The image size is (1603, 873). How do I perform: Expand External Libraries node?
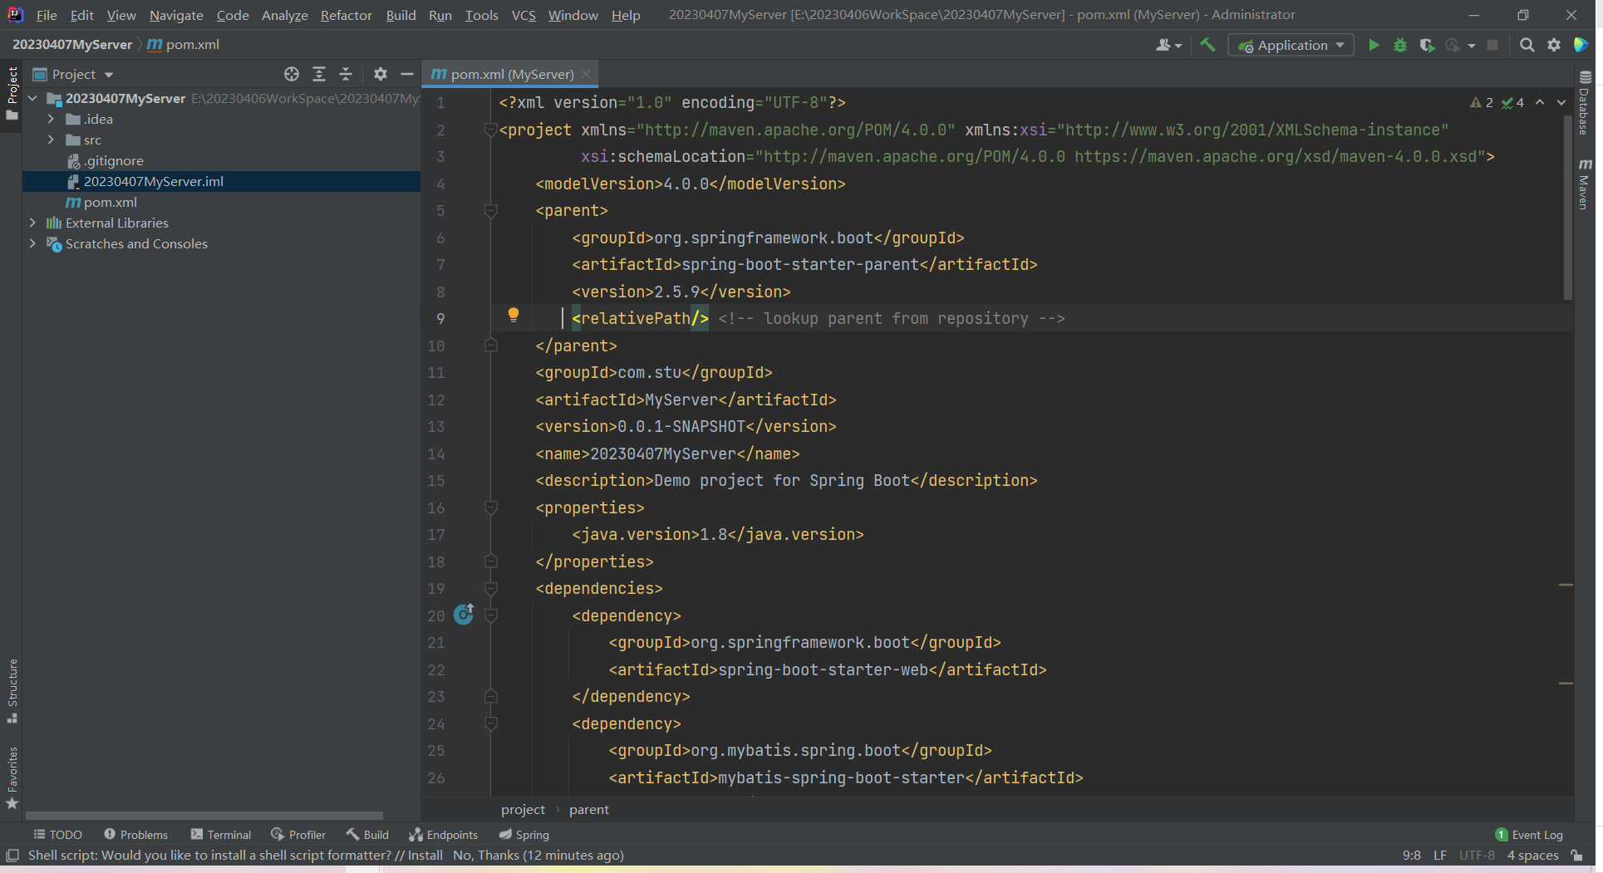click(32, 223)
